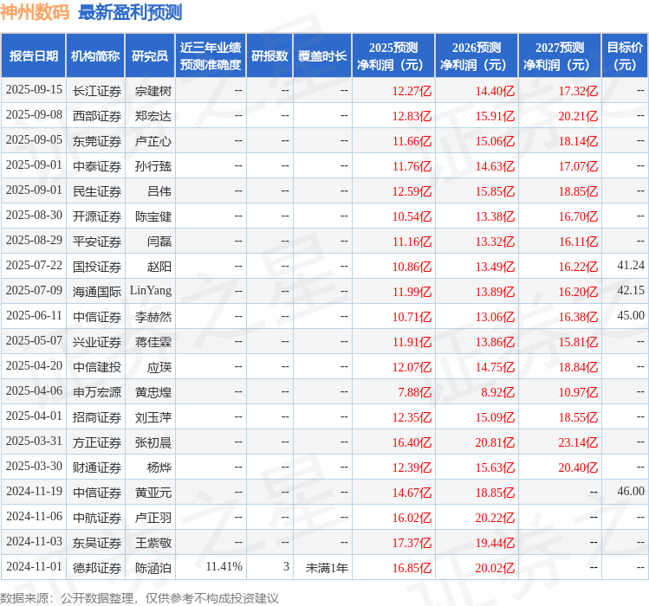Click the 开源证券 institution cell

[97, 216]
